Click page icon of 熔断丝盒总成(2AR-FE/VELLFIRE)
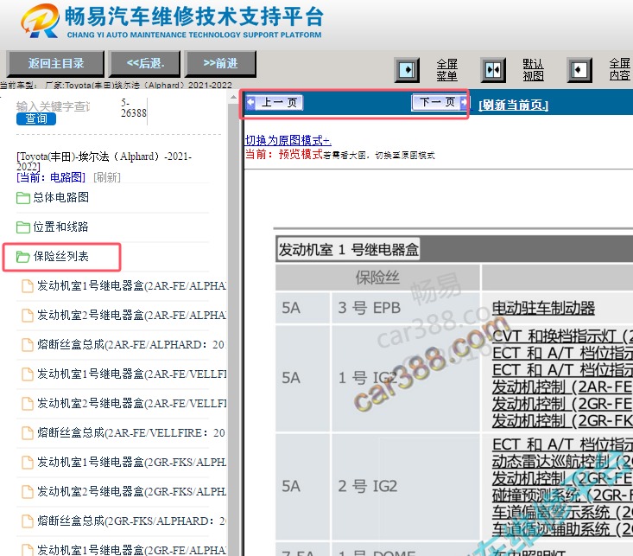 28,433
